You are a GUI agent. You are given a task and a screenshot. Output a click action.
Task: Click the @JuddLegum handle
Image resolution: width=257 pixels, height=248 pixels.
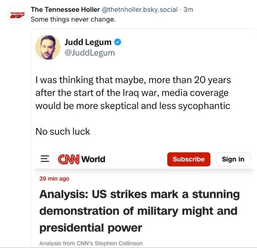pyautogui.click(x=90, y=53)
